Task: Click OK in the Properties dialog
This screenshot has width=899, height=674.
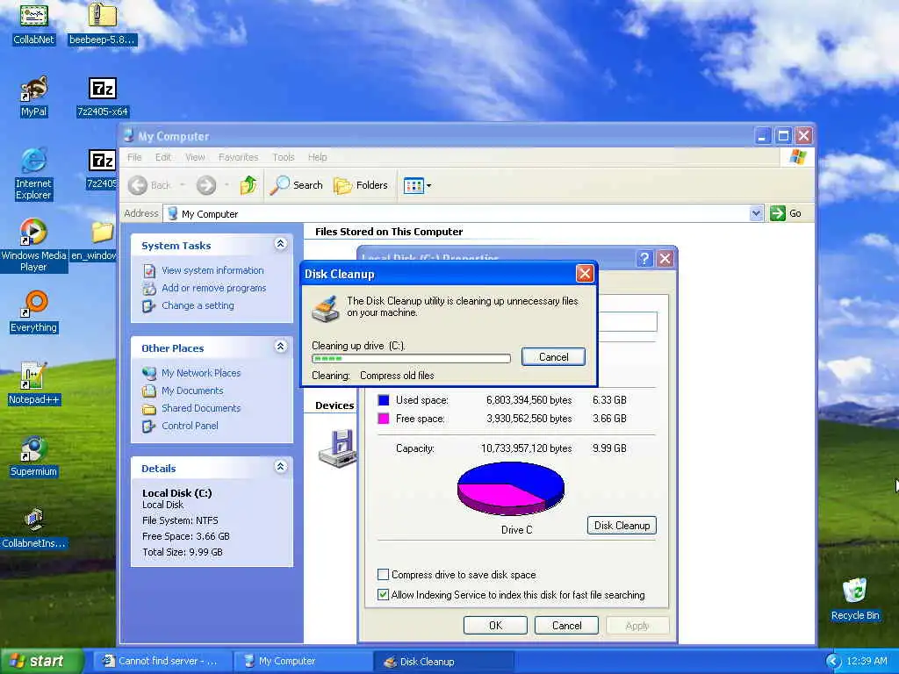Action: pos(495,625)
